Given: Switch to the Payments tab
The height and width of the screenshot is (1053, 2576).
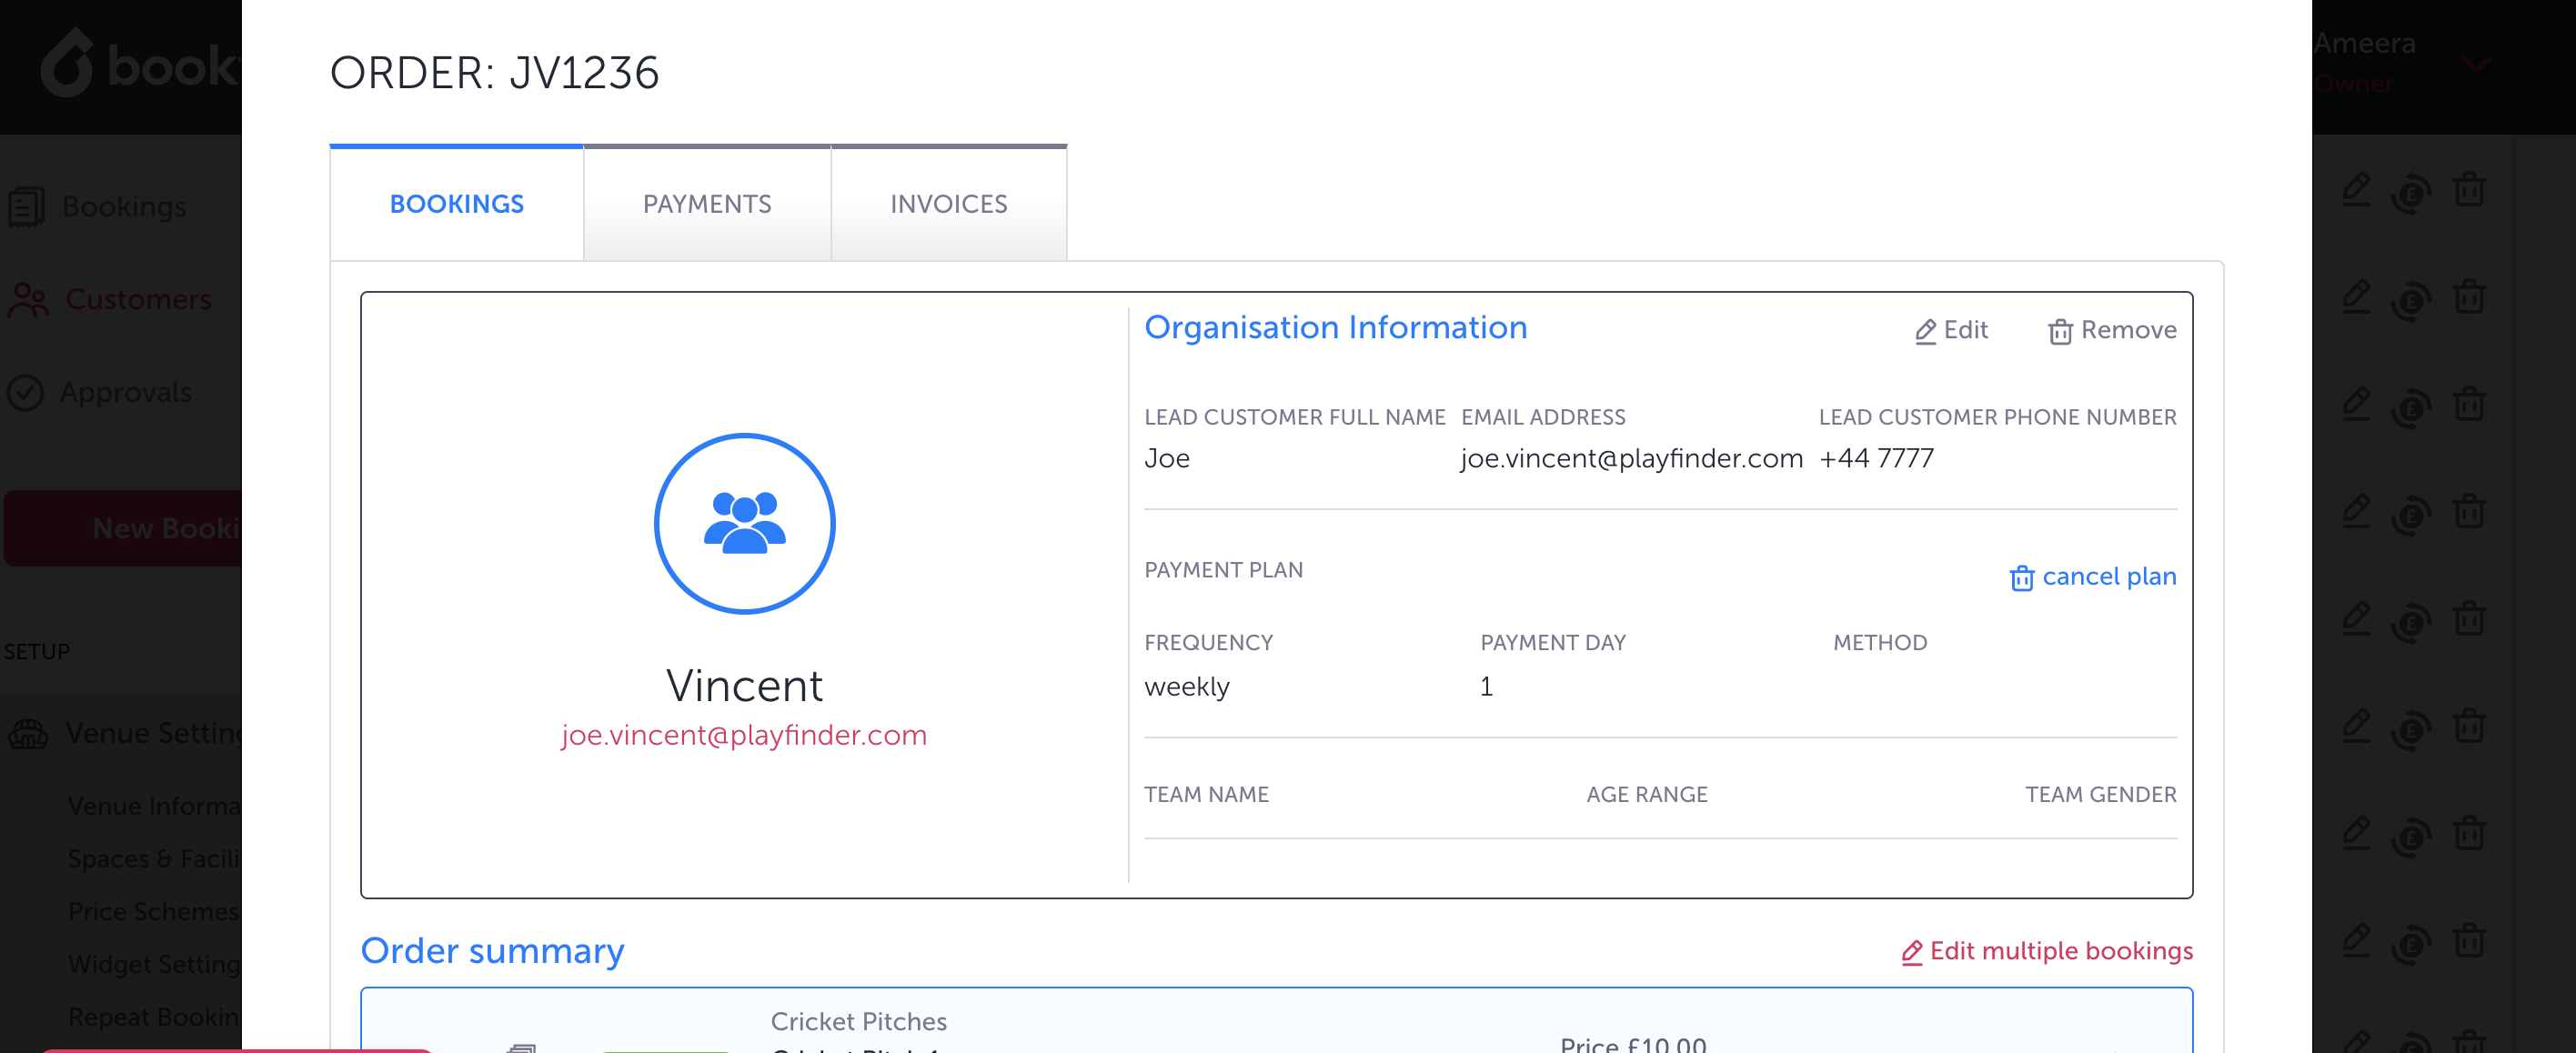Looking at the screenshot, I should [x=706, y=204].
